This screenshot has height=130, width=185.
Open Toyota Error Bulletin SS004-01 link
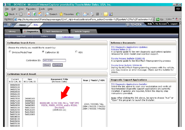[126, 65]
